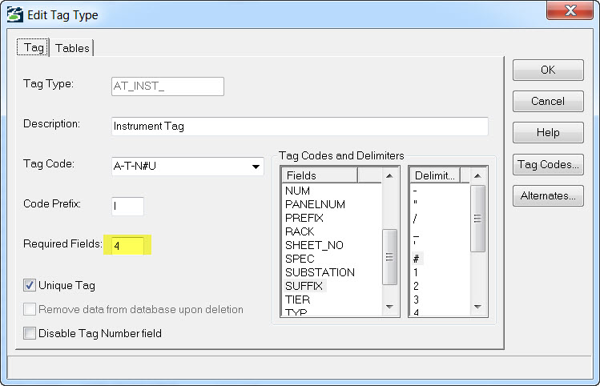Image resolution: width=600 pixels, height=386 pixels.
Task: Select SUFFIX in the Fields list
Action: [x=304, y=286]
